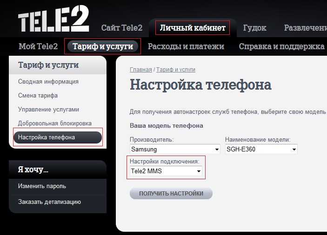Open the Настройки подключения Tele2 MMS dropdown
The image size is (327, 235).
pos(166,171)
